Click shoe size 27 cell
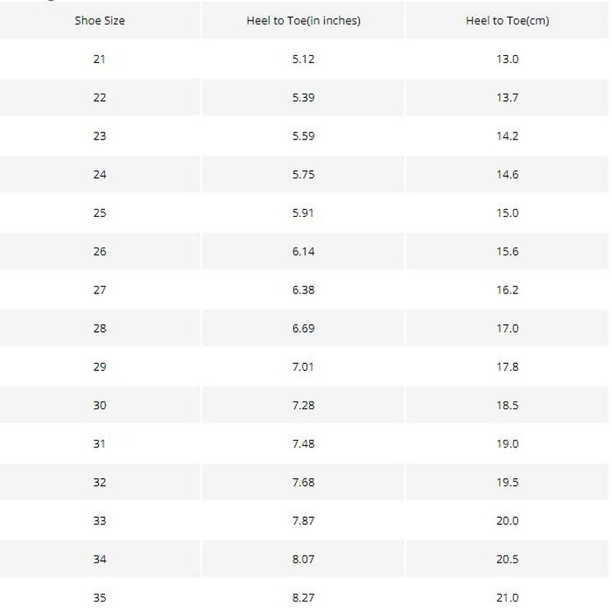Image resolution: width=612 pixels, height=613 pixels. click(x=100, y=290)
